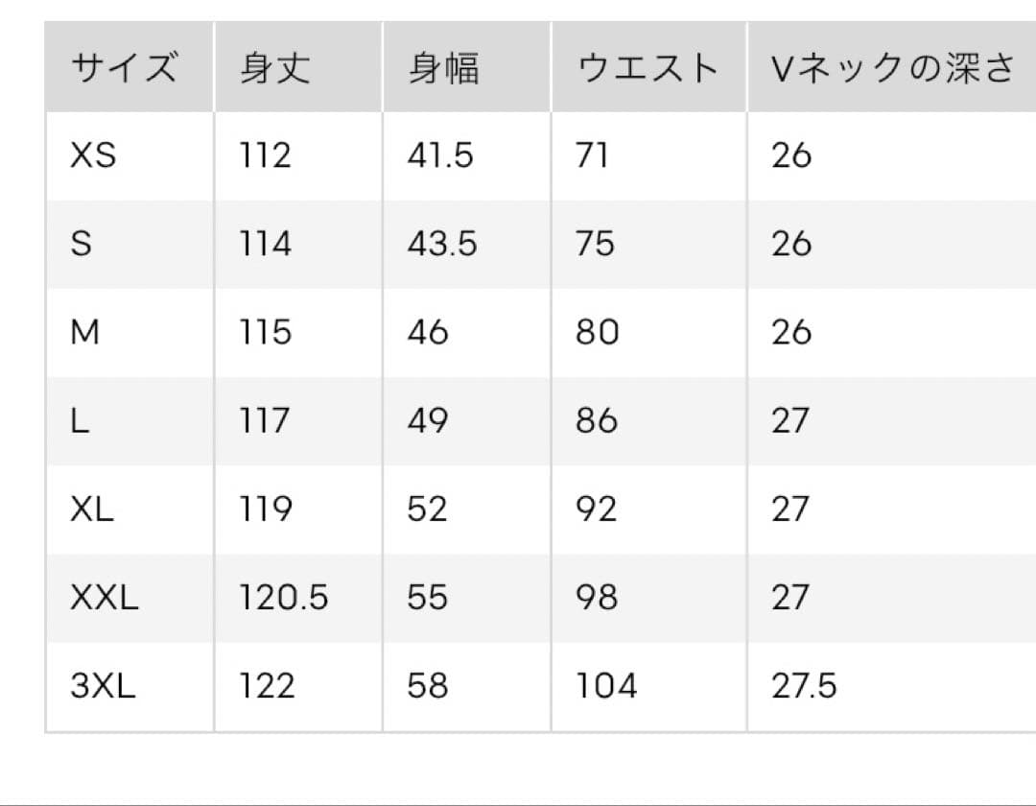This screenshot has width=1036, height=806.
Task: Select the XS size row label
Action: pyautogui.click(x=93, y=155)
